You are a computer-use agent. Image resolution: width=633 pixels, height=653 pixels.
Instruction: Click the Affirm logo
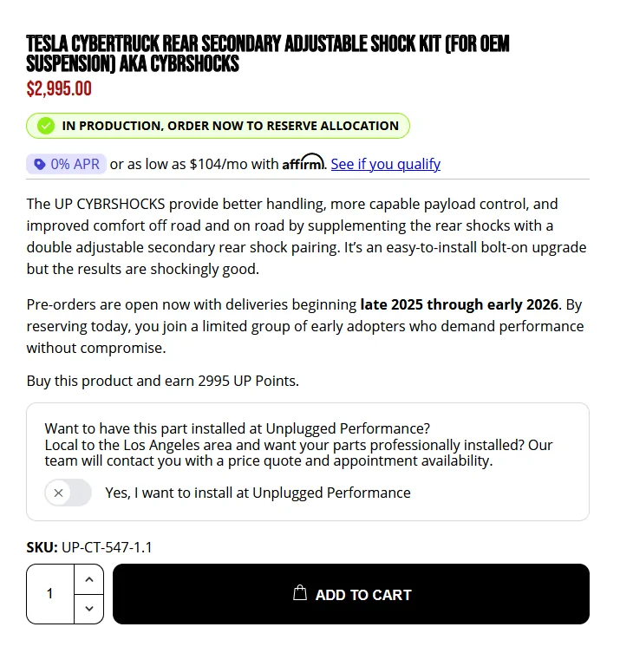point(303,162)
